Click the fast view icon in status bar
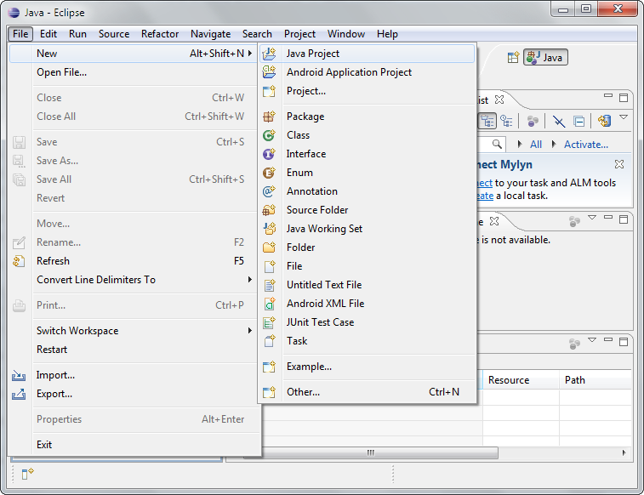Viewport: 644px width, 495px height. (x=27, y=474)
